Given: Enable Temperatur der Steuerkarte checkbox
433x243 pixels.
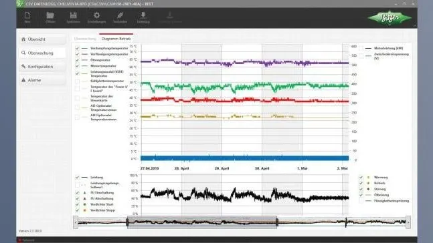Looking at the screenshot, I should point(77,98).
